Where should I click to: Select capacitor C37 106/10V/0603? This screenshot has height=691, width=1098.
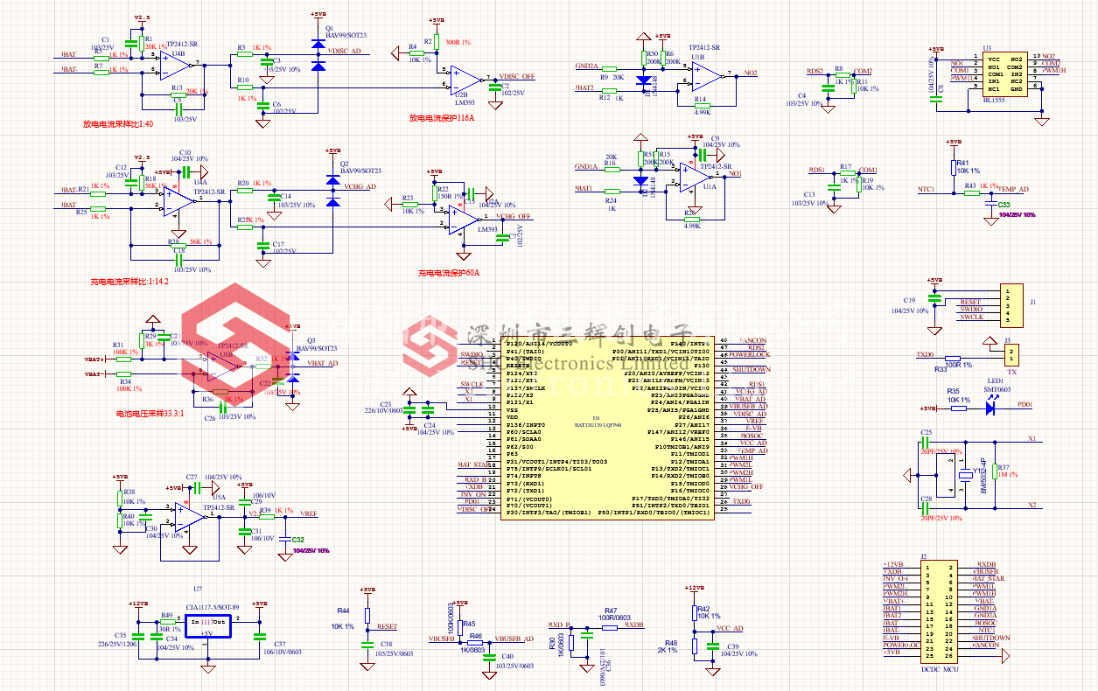[x=258, y=637]
